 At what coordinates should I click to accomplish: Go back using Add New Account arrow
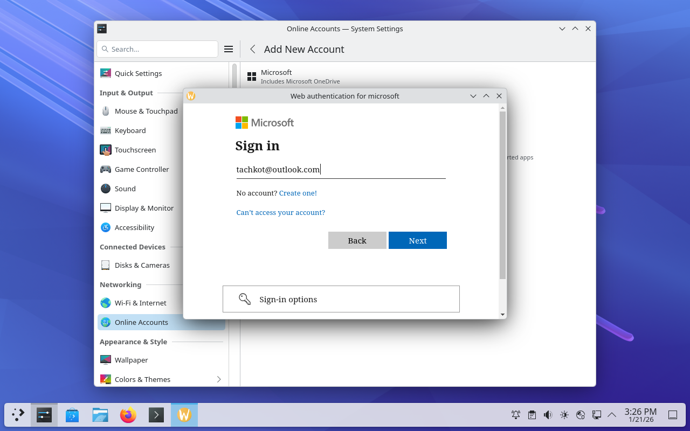(252, 49)
